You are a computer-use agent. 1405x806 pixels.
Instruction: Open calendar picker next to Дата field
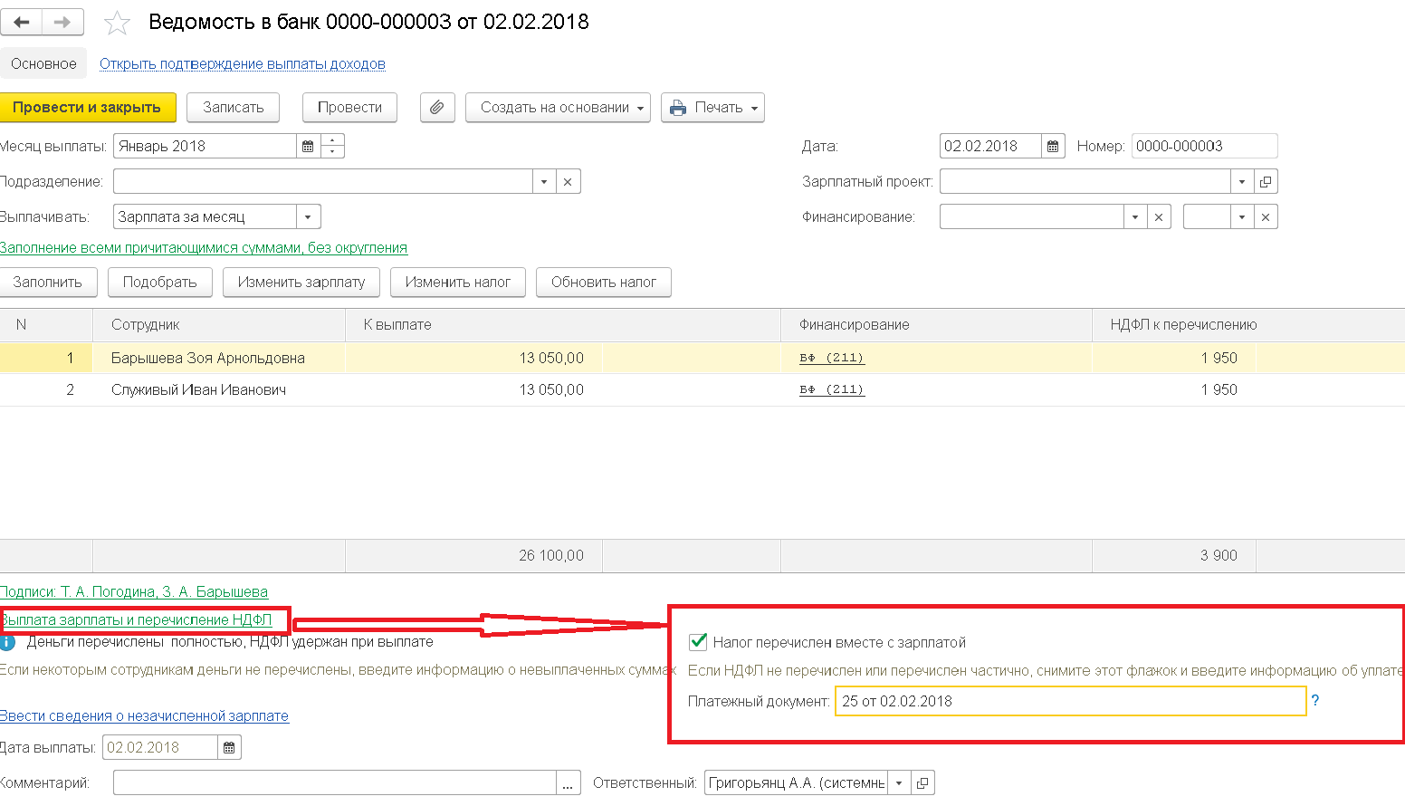coord(1053,146)
